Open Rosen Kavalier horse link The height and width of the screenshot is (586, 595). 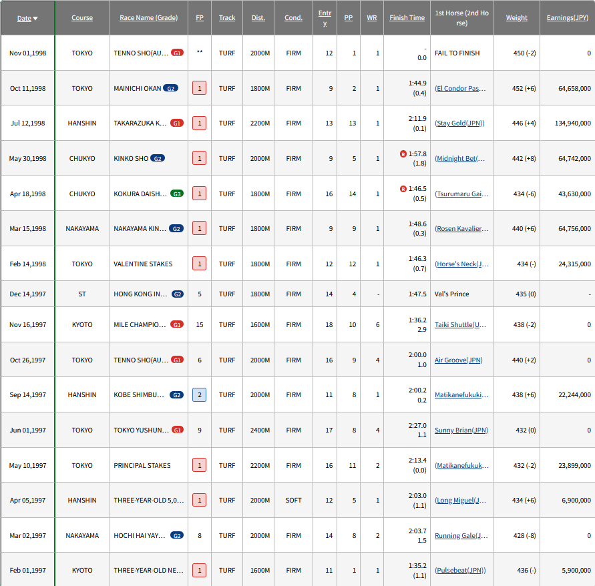point(461,229)
